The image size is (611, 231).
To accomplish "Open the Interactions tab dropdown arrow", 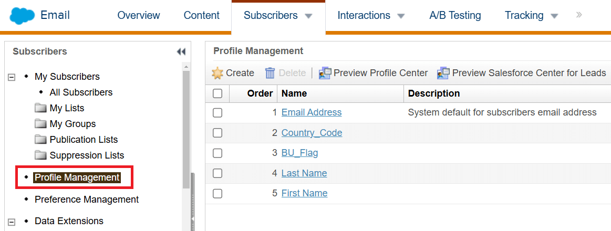I will click(x=401, y=16).
